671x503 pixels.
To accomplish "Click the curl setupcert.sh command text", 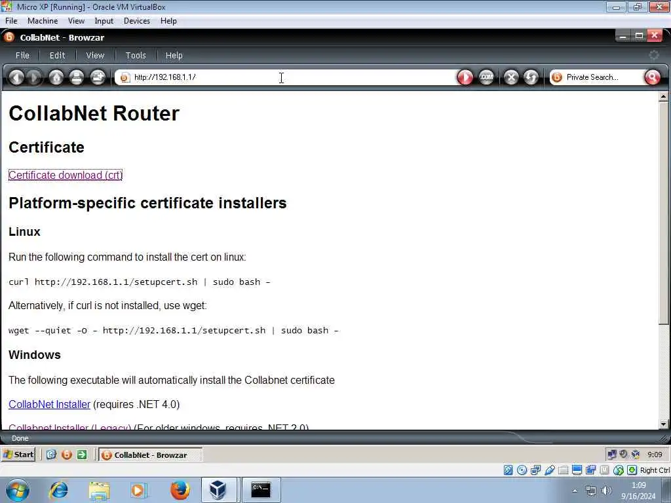I will (x=139, y=282).
